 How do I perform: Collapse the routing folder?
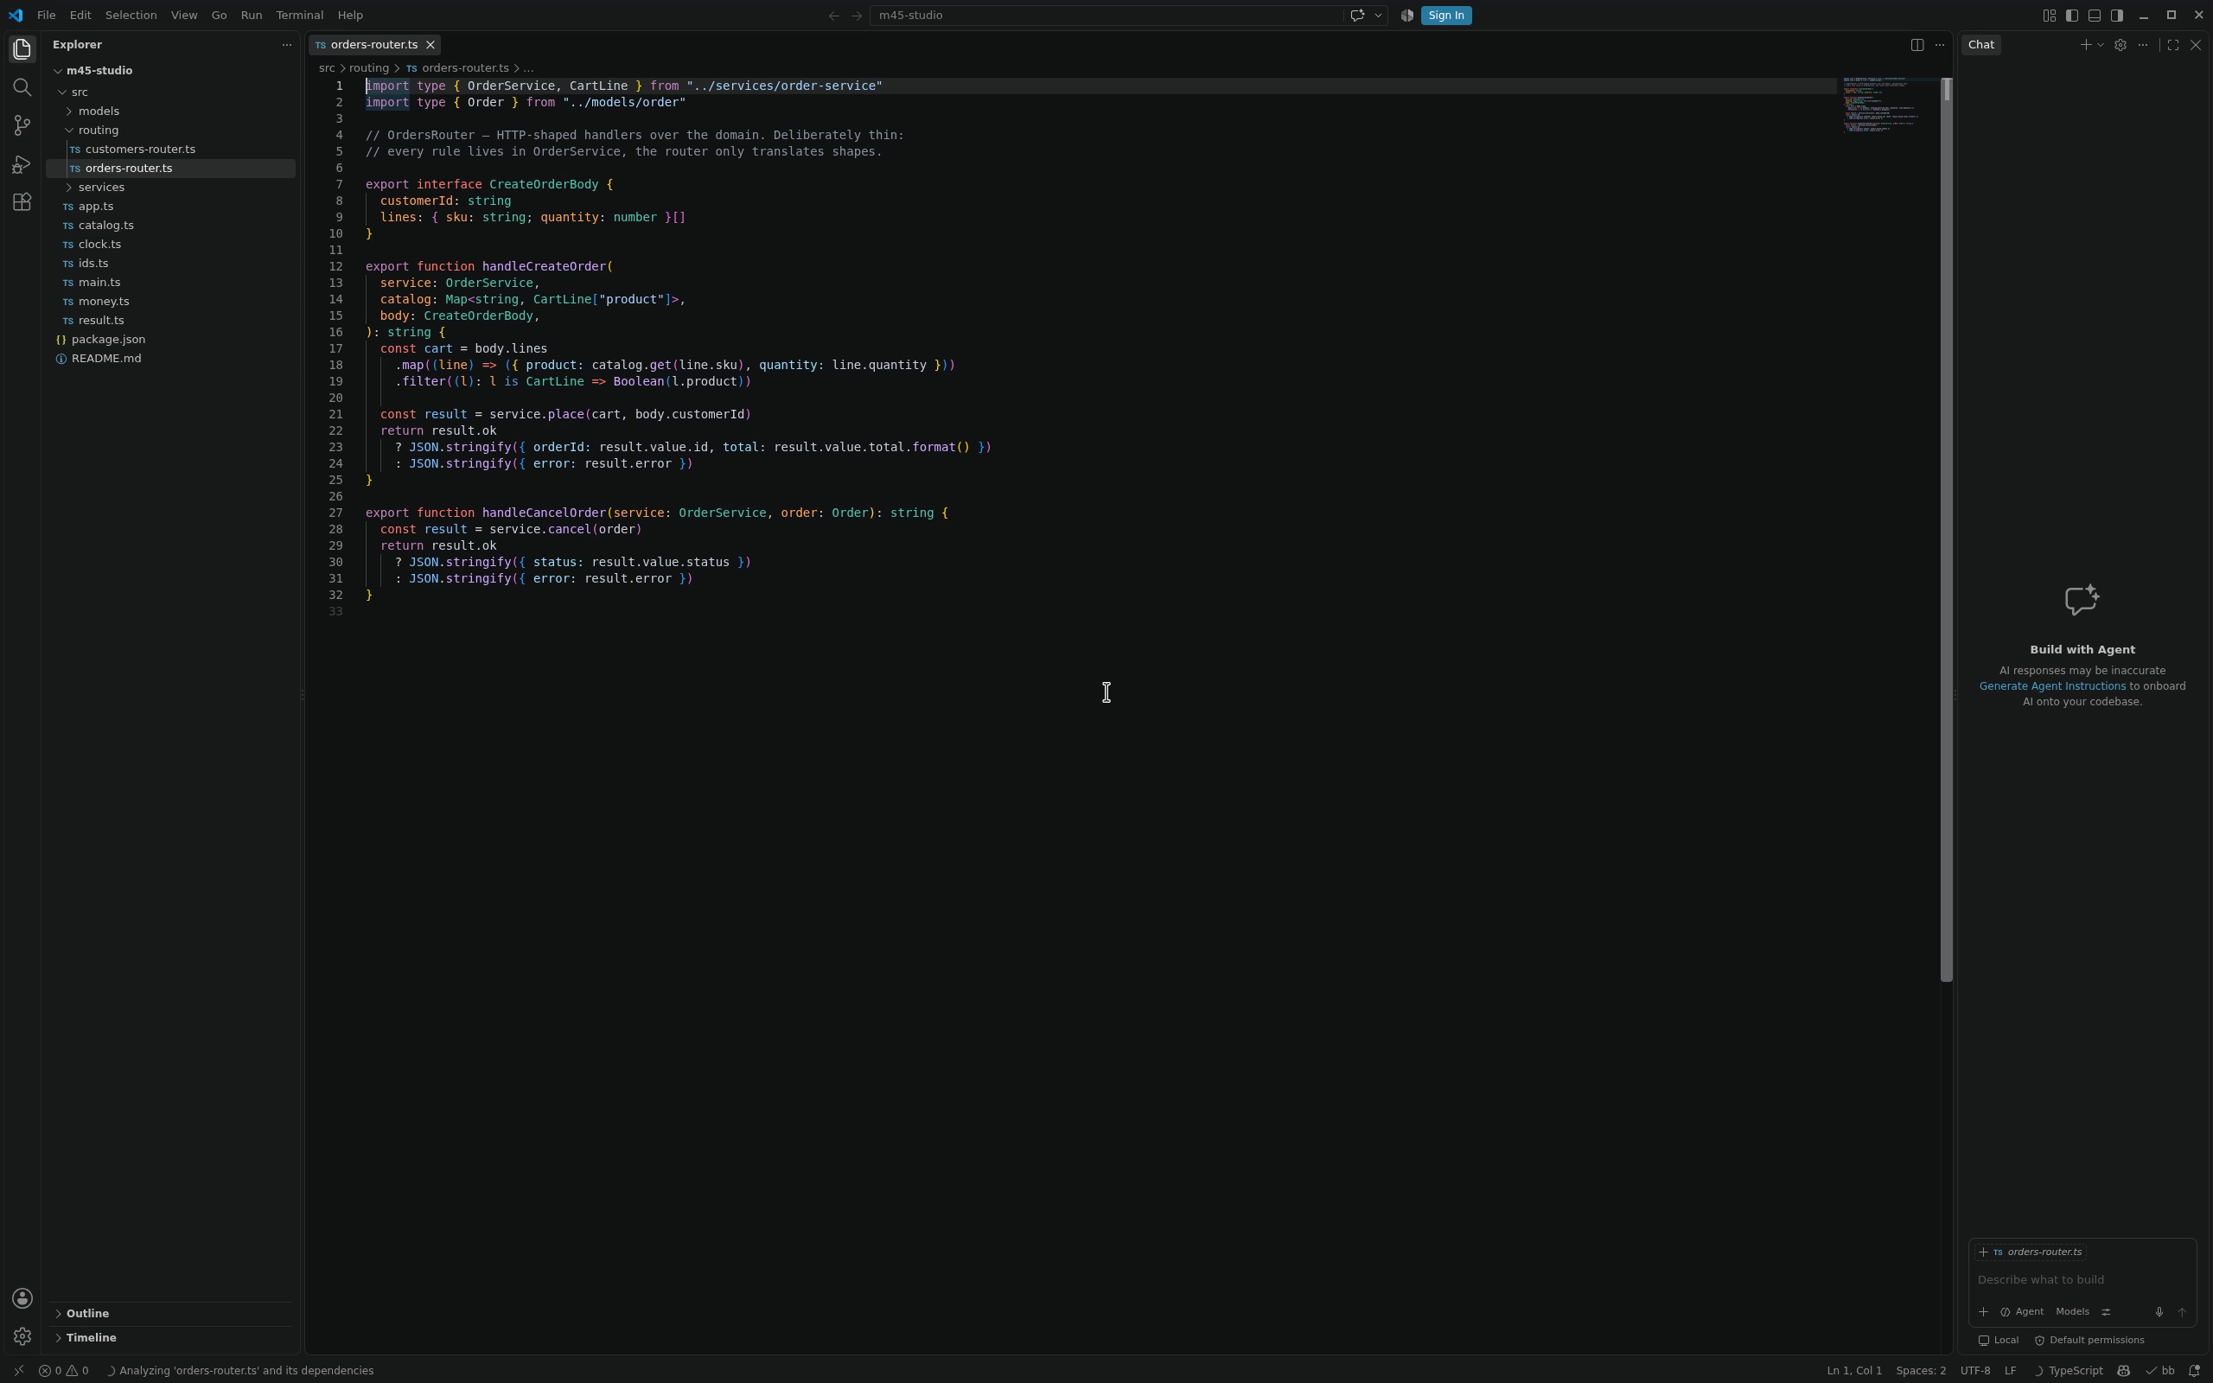click(x=170, y=130)
